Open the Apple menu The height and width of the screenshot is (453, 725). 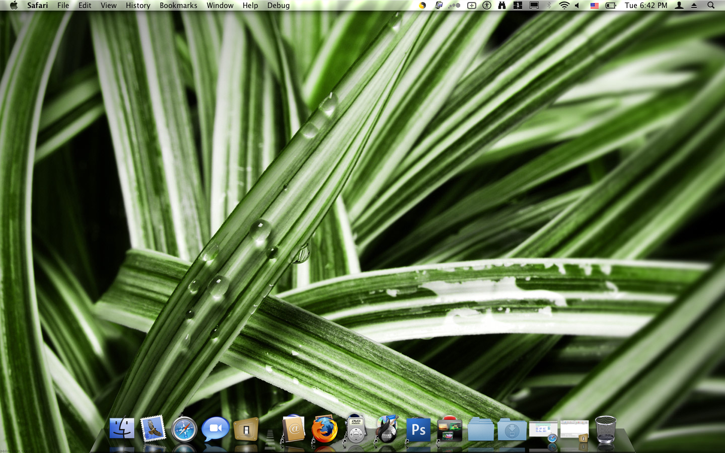[x=14, y=5]
